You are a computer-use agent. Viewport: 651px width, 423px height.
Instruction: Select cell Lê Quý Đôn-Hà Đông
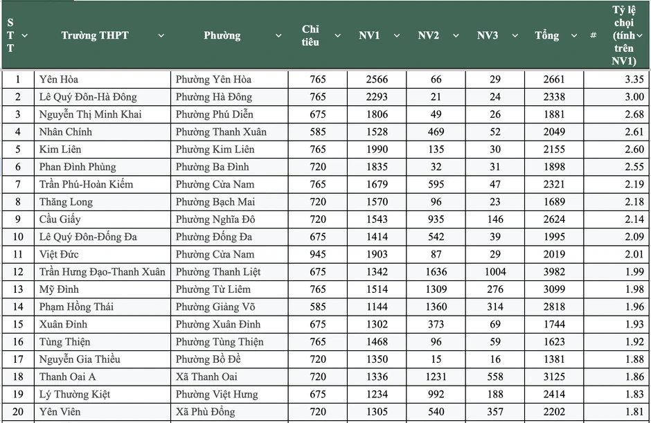(x=102, y=97)
